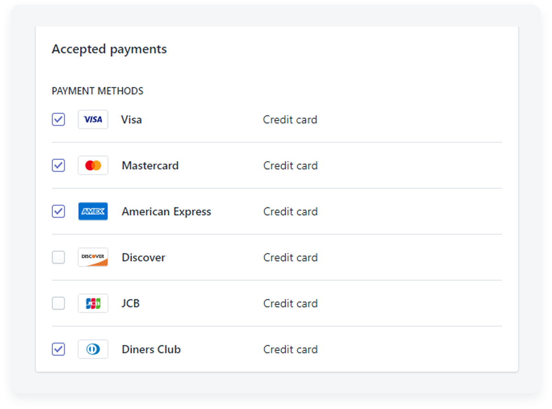Disable the American Express checkbox

(58, 211)
